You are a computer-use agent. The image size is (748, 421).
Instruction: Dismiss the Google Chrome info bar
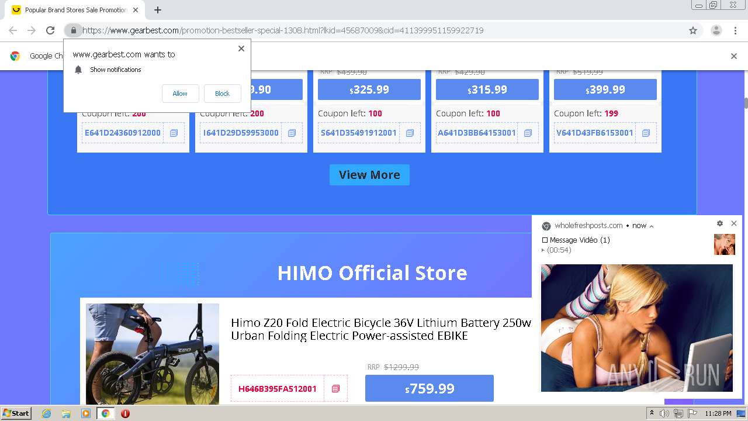click(734, 56)
